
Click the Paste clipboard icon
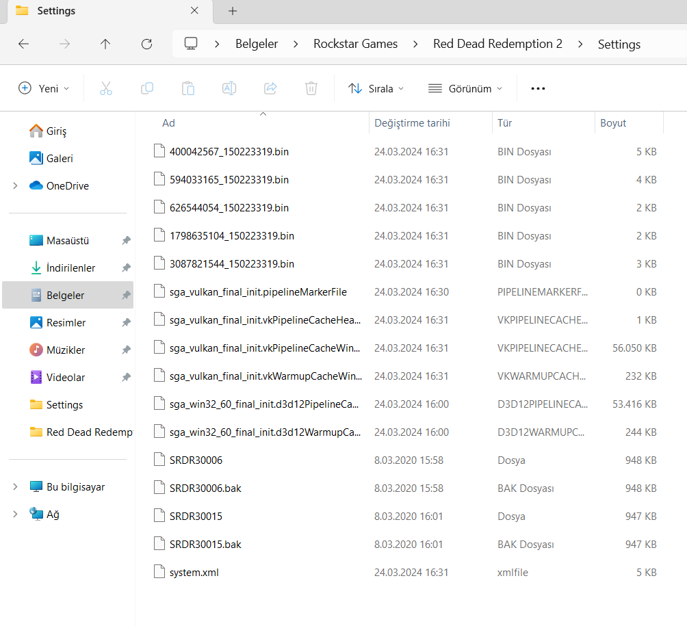tap(188, 88)
